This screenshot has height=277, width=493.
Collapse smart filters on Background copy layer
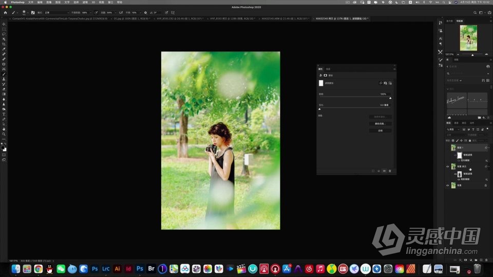pyautogui.click(x=488, y=167)
